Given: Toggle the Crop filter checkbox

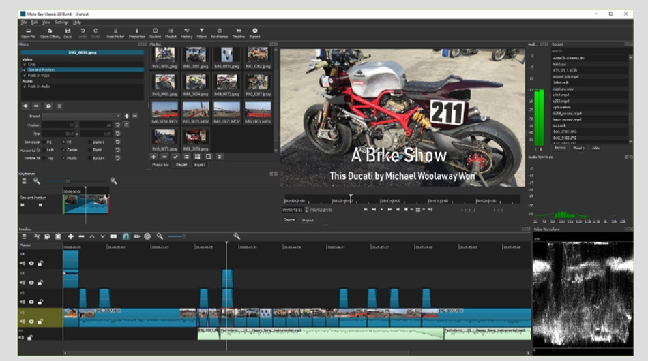Looking at the screenshot, I should 25,64.
